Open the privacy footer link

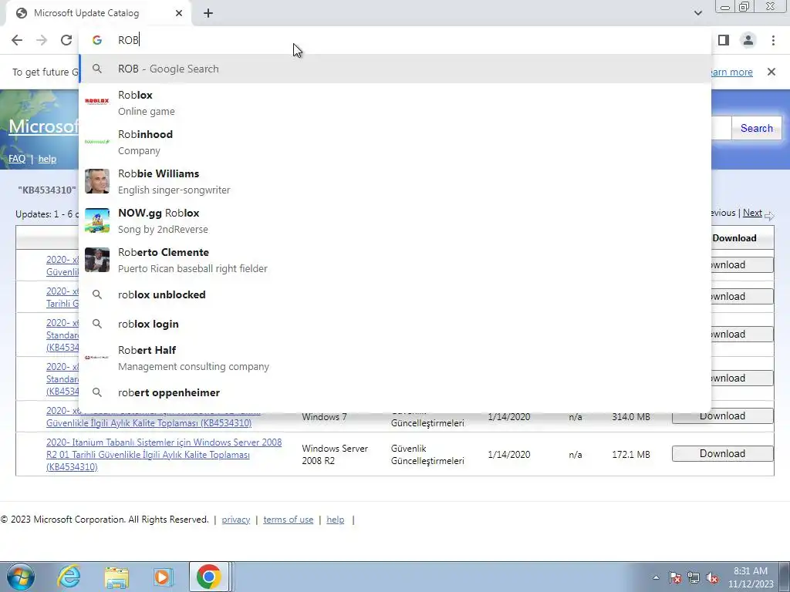236,520
